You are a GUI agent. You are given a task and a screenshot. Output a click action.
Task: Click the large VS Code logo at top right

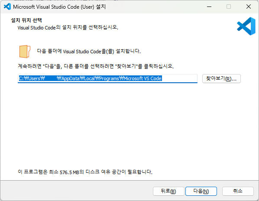click(246, 26)
